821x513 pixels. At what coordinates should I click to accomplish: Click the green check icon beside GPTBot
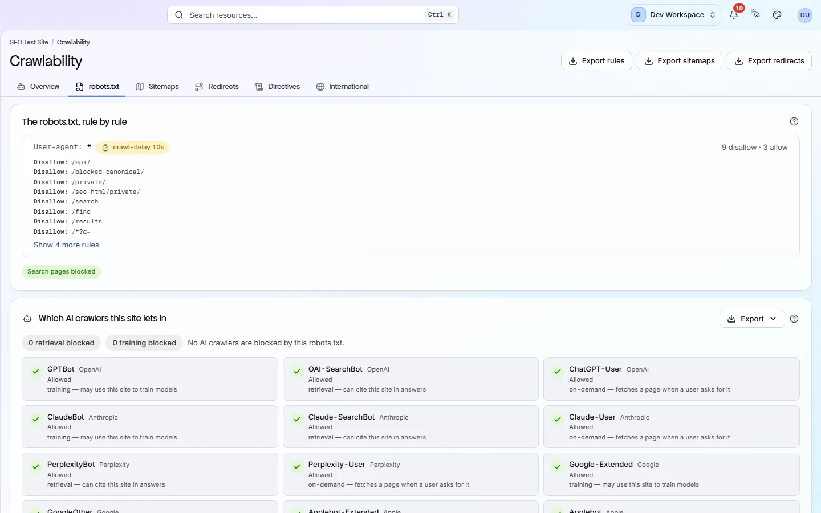click(x=36, y=372)
